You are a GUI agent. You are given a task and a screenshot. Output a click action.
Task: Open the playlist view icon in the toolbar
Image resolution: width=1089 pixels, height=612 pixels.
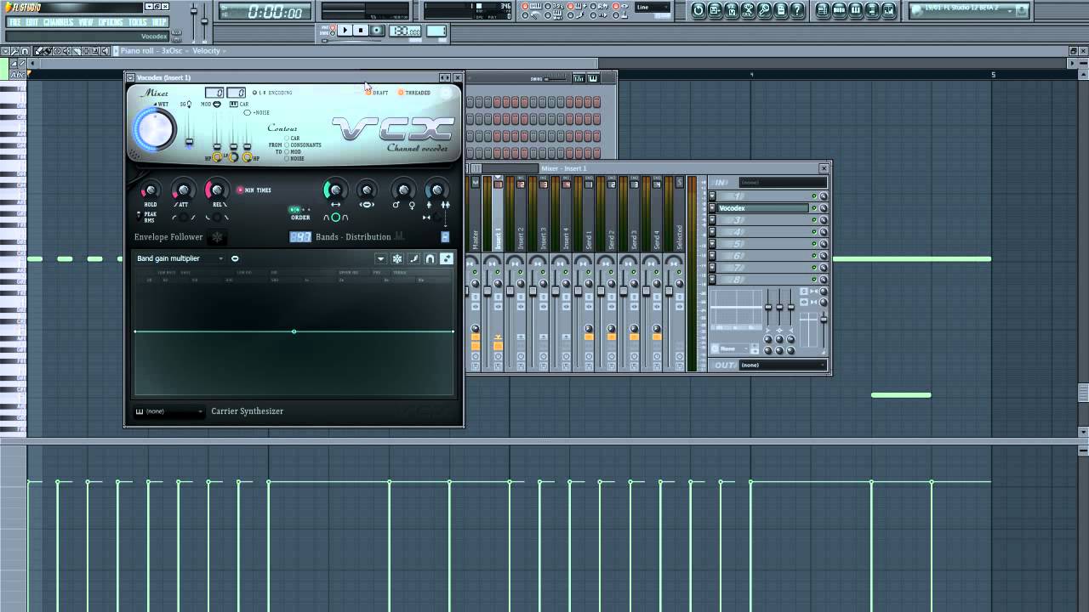(x=823, y=10)
